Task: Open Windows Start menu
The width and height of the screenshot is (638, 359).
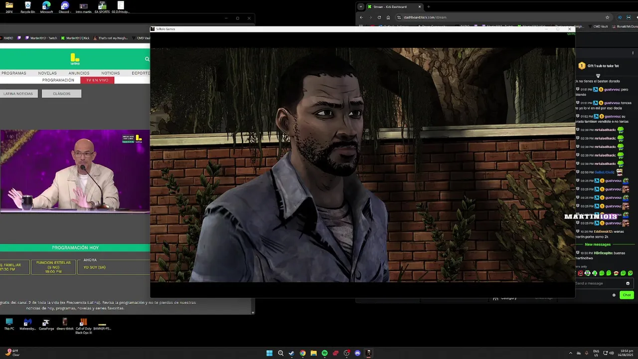Action: (x=270, y=353)
